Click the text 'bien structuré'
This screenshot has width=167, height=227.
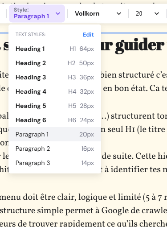127,75
